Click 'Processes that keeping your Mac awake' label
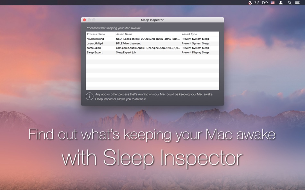 click(x=113, y=28)
